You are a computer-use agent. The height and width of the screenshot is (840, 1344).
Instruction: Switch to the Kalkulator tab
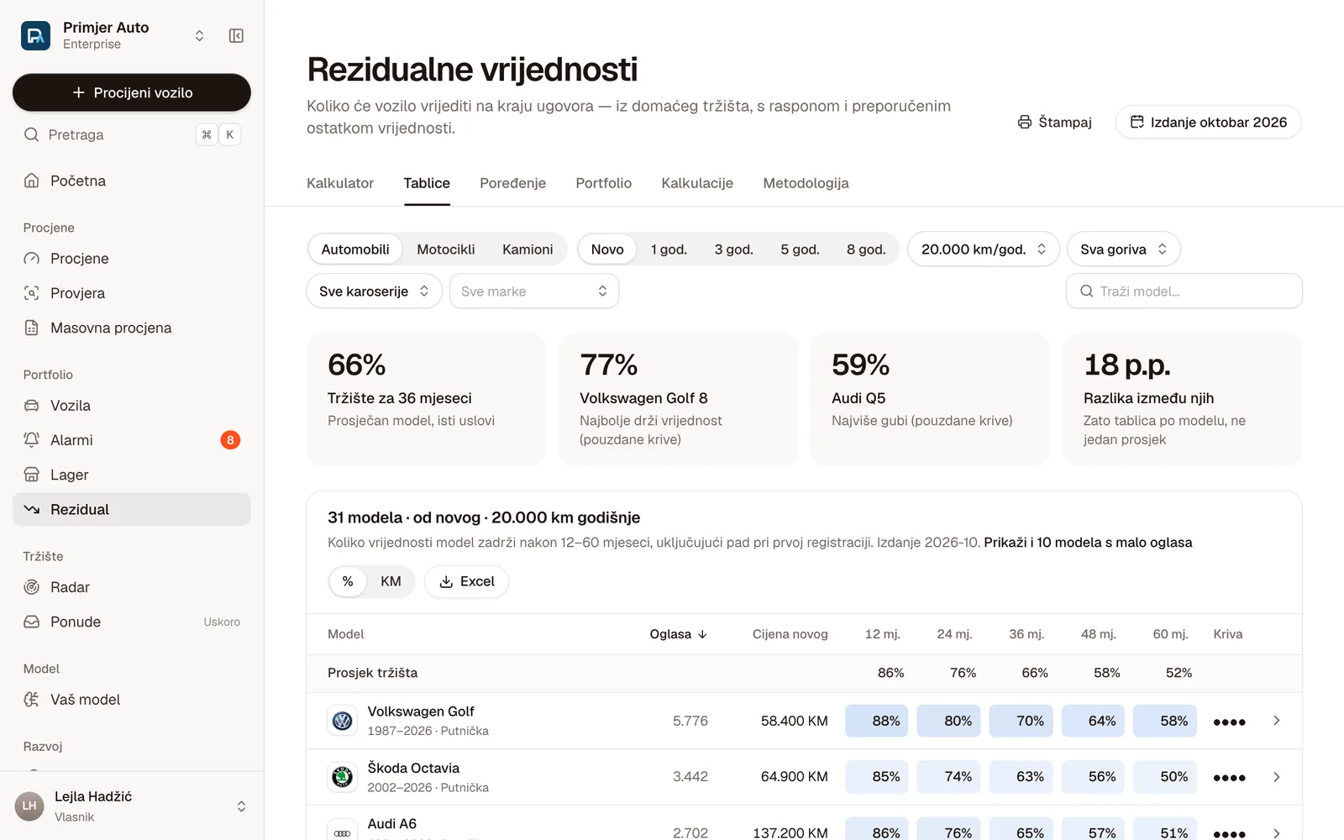(x=340, y=183)
